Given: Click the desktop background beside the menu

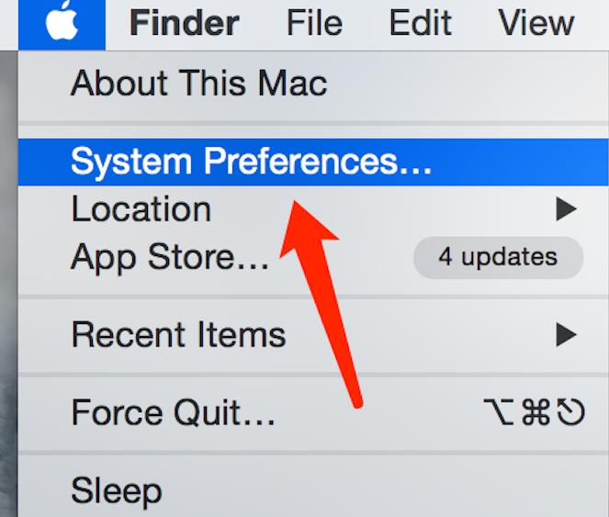Looking at the screenshot, I should 8,275.
